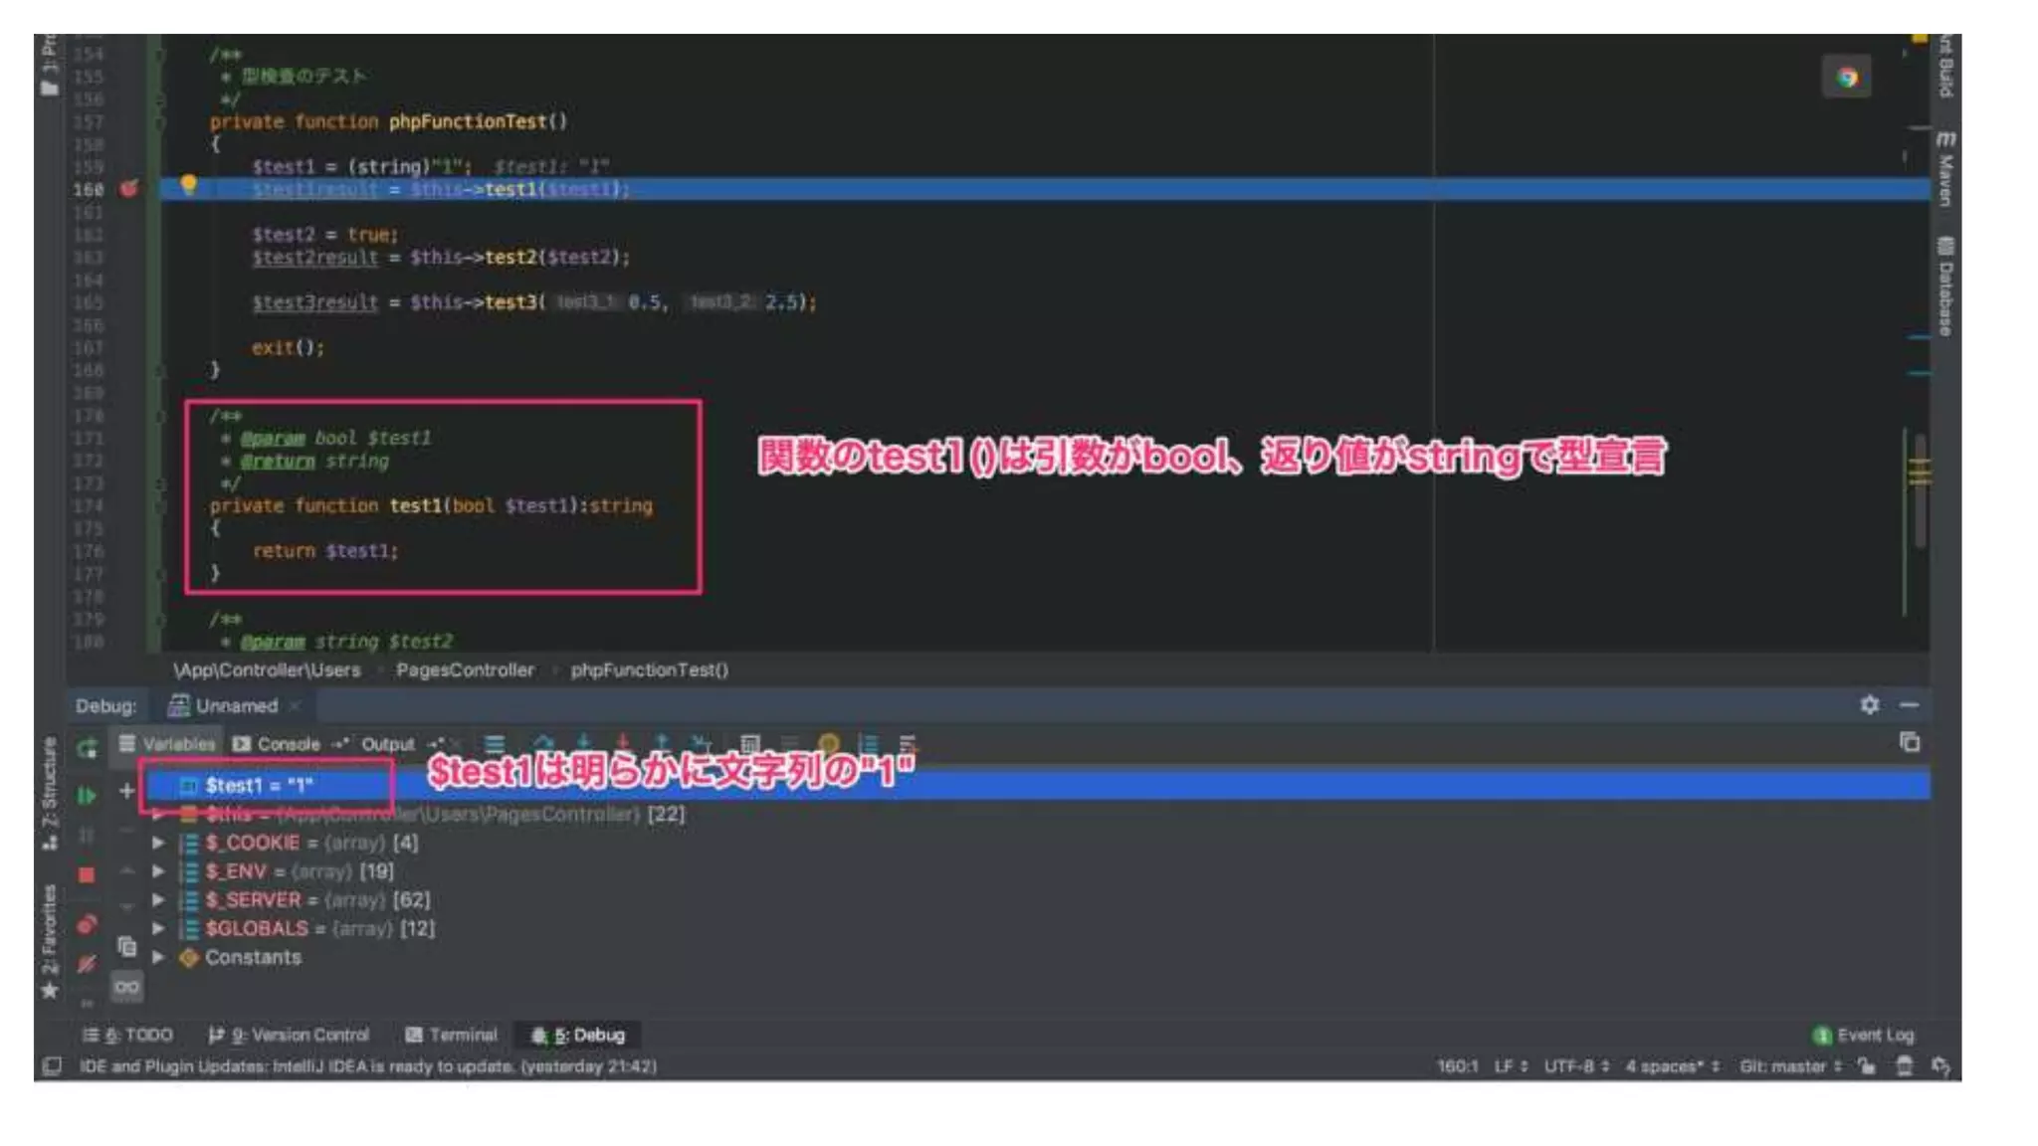This screenshot has width=2038, height=1146.
Task: Toggle the watches glasses icon button
Action: (126, 986)
